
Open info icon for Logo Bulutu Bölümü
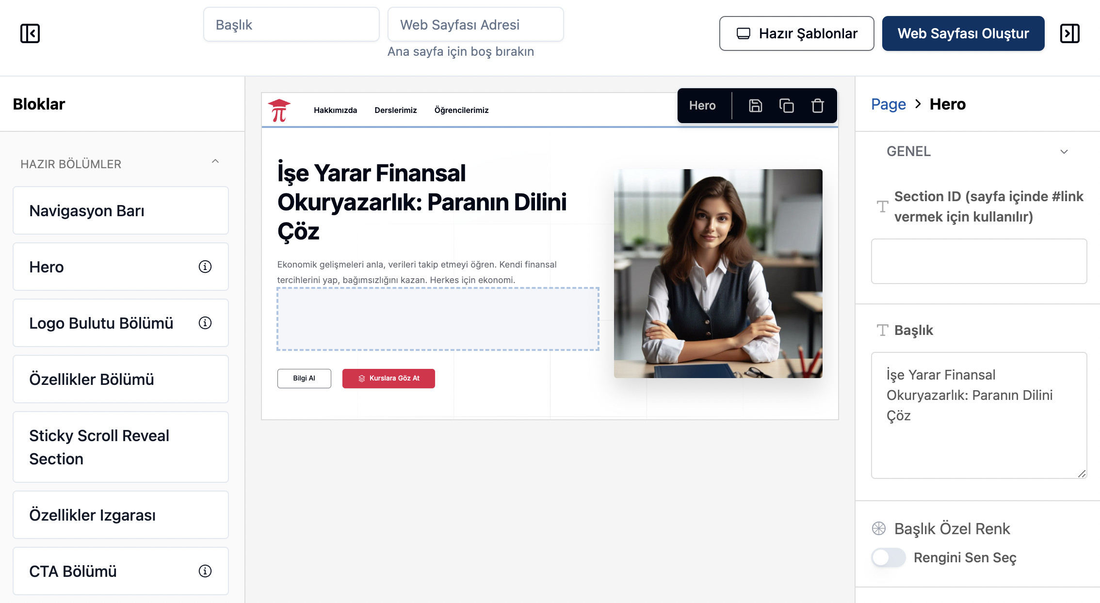coord(205,323)
